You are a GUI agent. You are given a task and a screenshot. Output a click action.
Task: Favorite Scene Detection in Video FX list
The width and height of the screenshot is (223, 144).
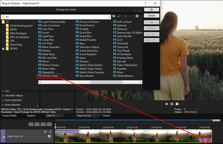3,100
